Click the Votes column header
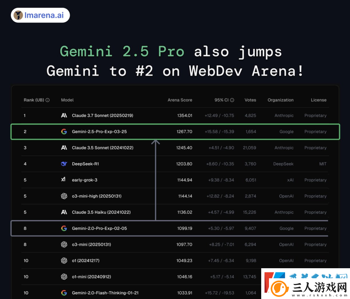Viewport: 350px width, 299px height. coord(250,100)
